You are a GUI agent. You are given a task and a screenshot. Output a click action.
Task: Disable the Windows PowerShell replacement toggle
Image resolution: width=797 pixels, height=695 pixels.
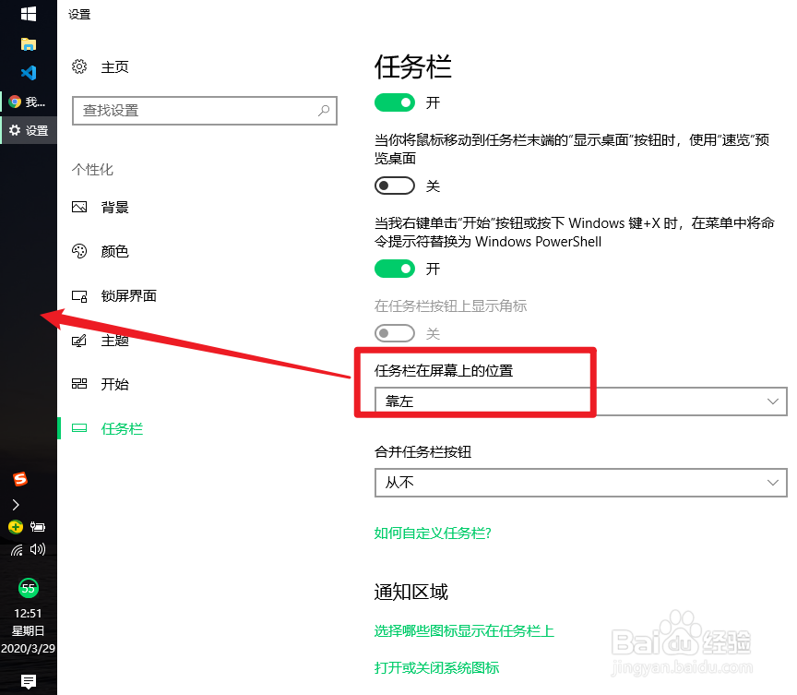[395, 269]
